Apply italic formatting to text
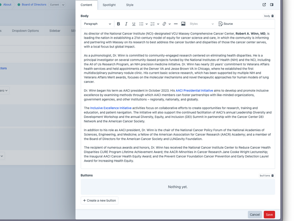 126,24
